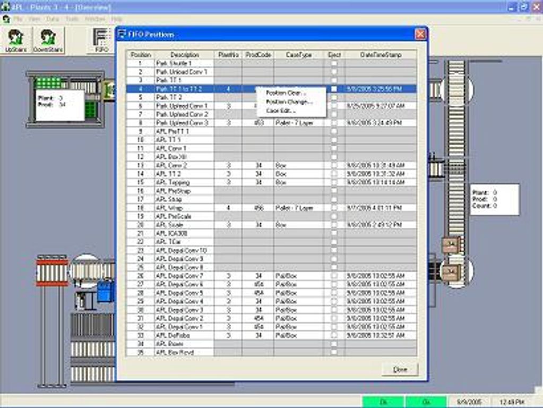The image size is (543, 408).
Task: Toggle the Eject checkbox on the highlighted row
Action: tap(333, 89)
